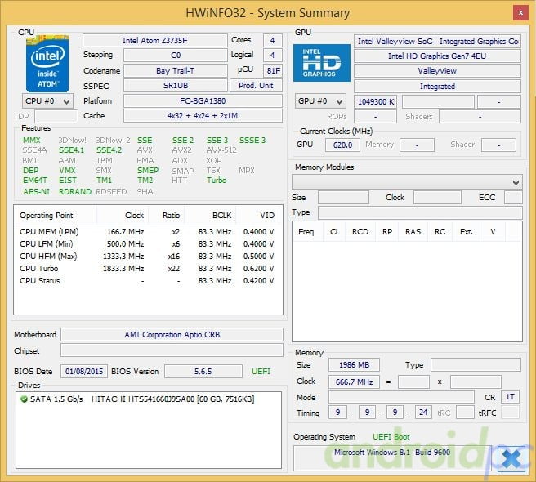
Task: Click the GPU clock 620.0 field
Action: point(342,145)
